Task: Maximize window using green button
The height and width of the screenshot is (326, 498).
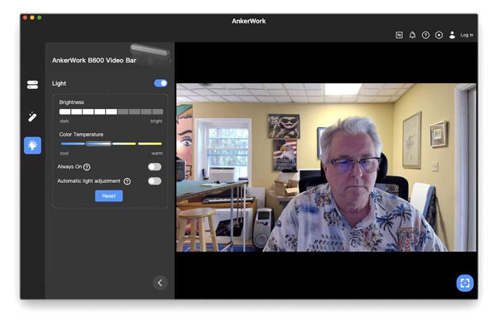Action: click(x=39, y=17)
